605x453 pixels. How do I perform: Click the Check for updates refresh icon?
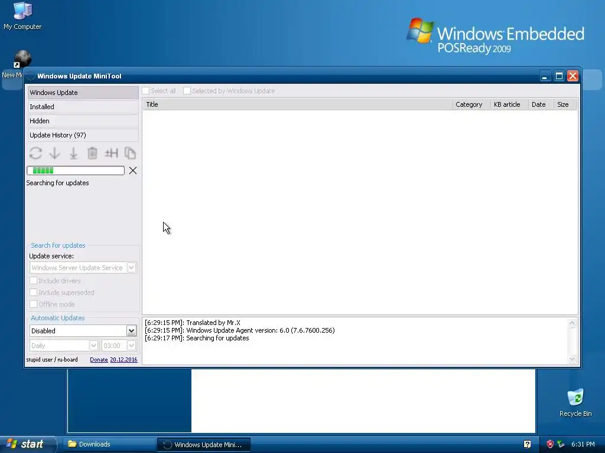tap(35, 153)
